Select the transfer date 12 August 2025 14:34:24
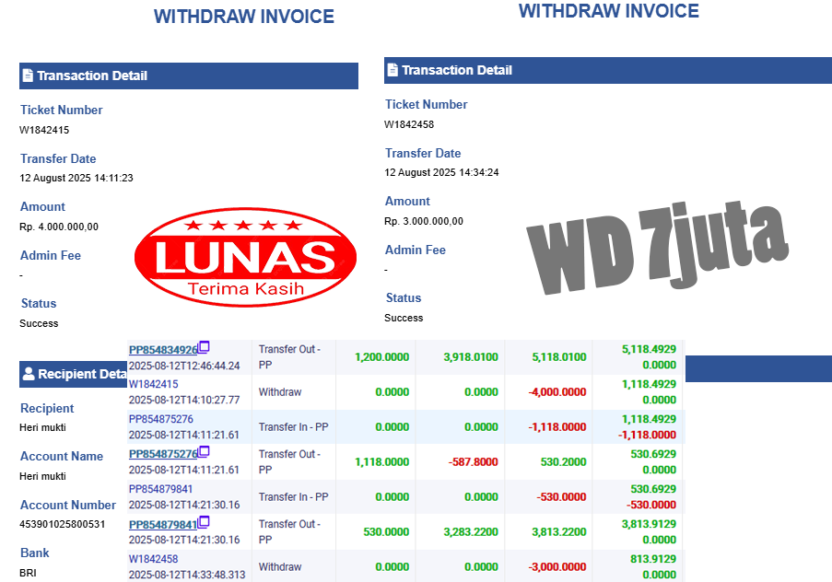832x582 pixels. pyautogui.click(x=441, y=172)
